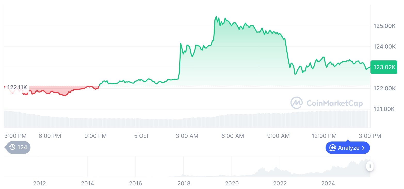Click the 6:00 AM label on the time axis
Image resolution: width=404 pixels, height=189 pixels.
click(x=233, y=136)
